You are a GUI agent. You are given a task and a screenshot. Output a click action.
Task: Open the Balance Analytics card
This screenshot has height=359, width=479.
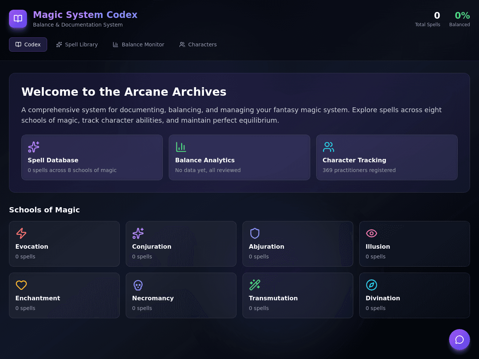click(x=239, y=157)
